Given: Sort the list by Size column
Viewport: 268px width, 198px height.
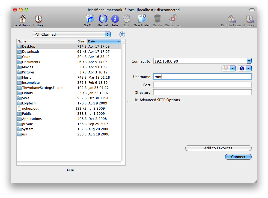Looking at the screenshot, I should click(79, 41).
